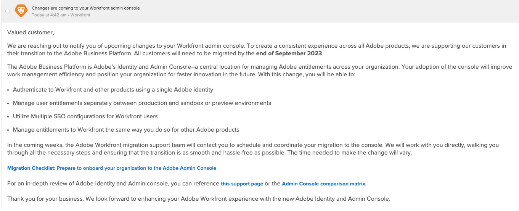Open the announcement title about admin console changes

[85, 8]
